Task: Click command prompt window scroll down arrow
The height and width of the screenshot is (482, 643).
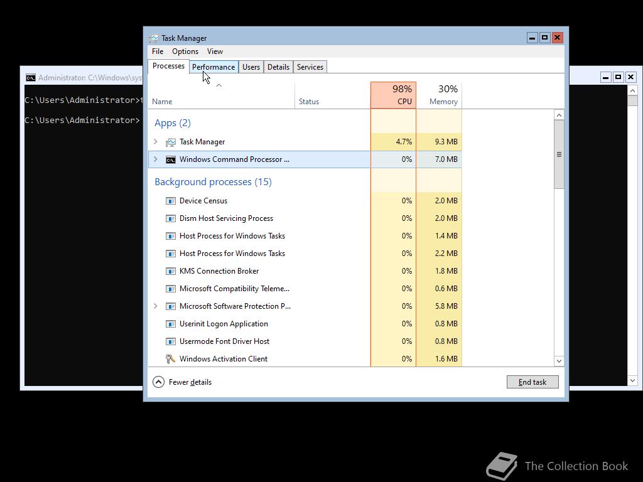Action: [x=633, y=381]
